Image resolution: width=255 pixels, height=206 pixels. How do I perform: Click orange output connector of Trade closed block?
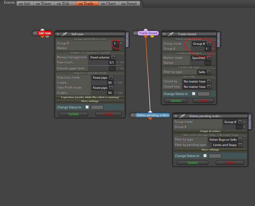coord(146,36)
